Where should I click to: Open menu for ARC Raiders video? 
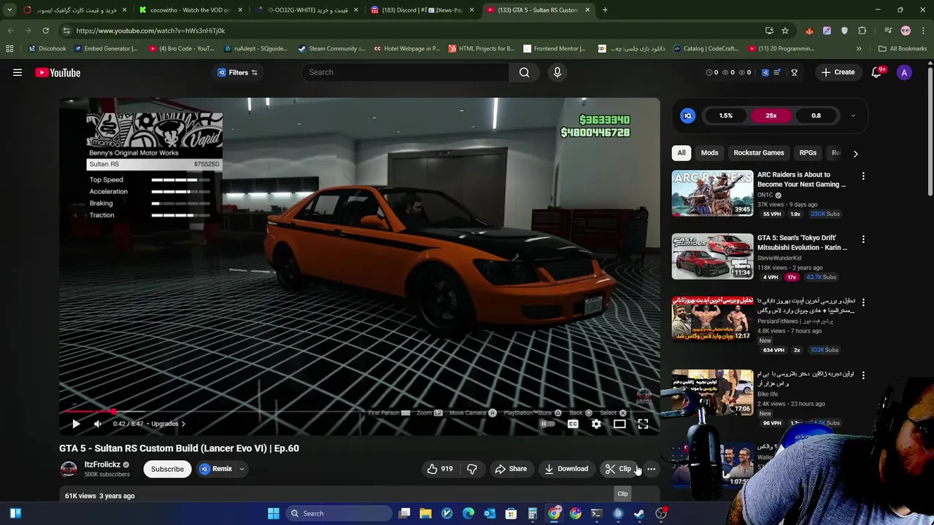(x=863, y=176)
